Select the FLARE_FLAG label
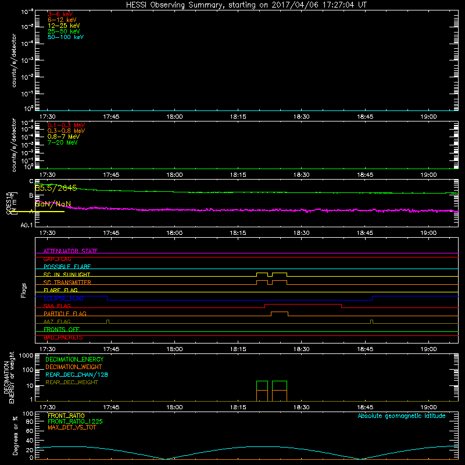The width and height of the screenshot is (465, 465). click(x=60, y=290)
